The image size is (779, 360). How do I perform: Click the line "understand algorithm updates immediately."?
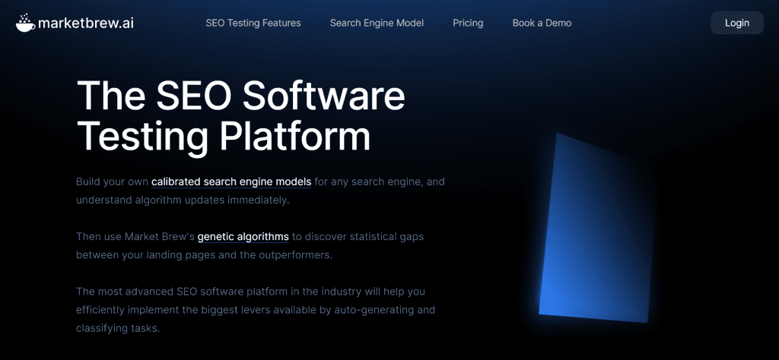point(183,201)
